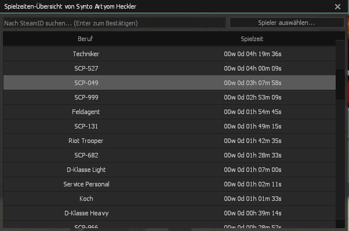
Task: Click playtime value 00w 0d 03h 07m 58s
Action: pyautogui.click(x=253, y=83)
